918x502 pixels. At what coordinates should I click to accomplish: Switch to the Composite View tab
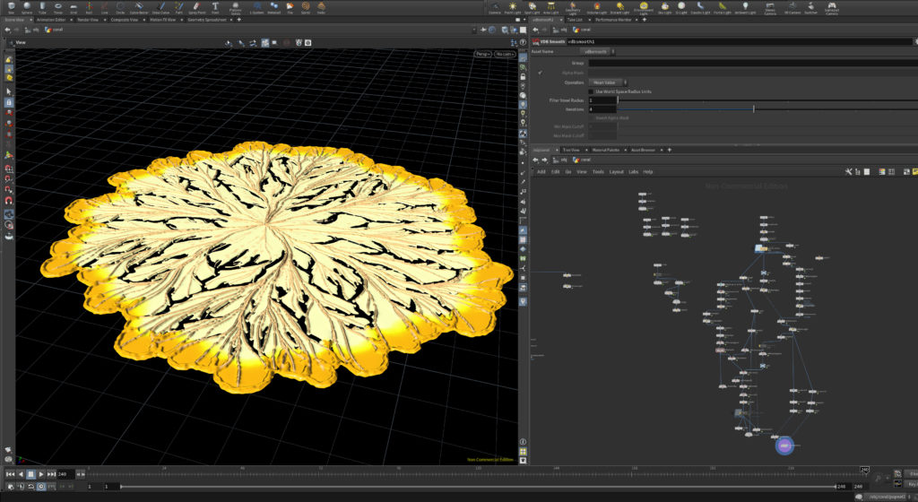[124, 20]
